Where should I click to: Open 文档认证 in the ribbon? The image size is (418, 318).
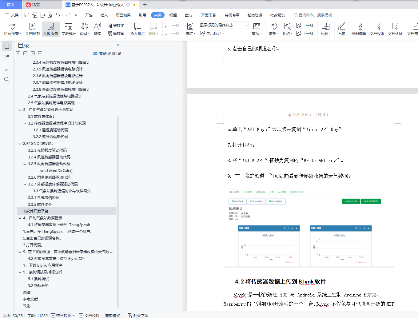click(x=395, y=29)
